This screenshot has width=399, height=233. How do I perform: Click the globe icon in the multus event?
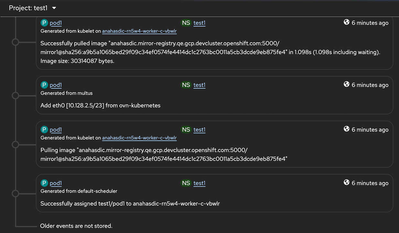(347, 84)
